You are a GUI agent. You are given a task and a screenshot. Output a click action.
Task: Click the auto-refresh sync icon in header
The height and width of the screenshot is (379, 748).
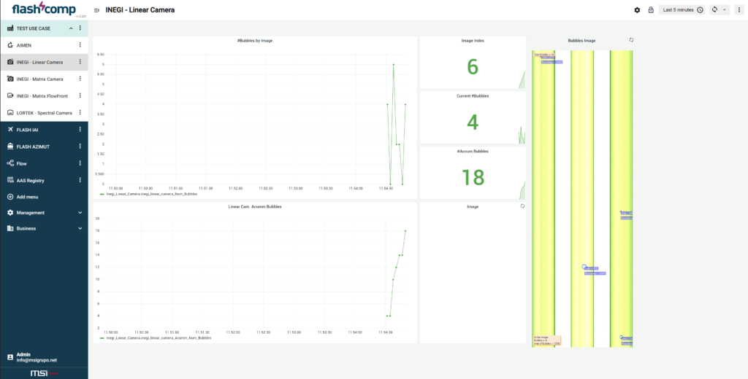[x=714, y=10]
